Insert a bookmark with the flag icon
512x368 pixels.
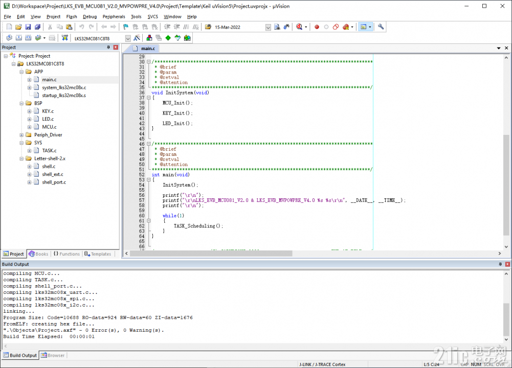(126, 27)
